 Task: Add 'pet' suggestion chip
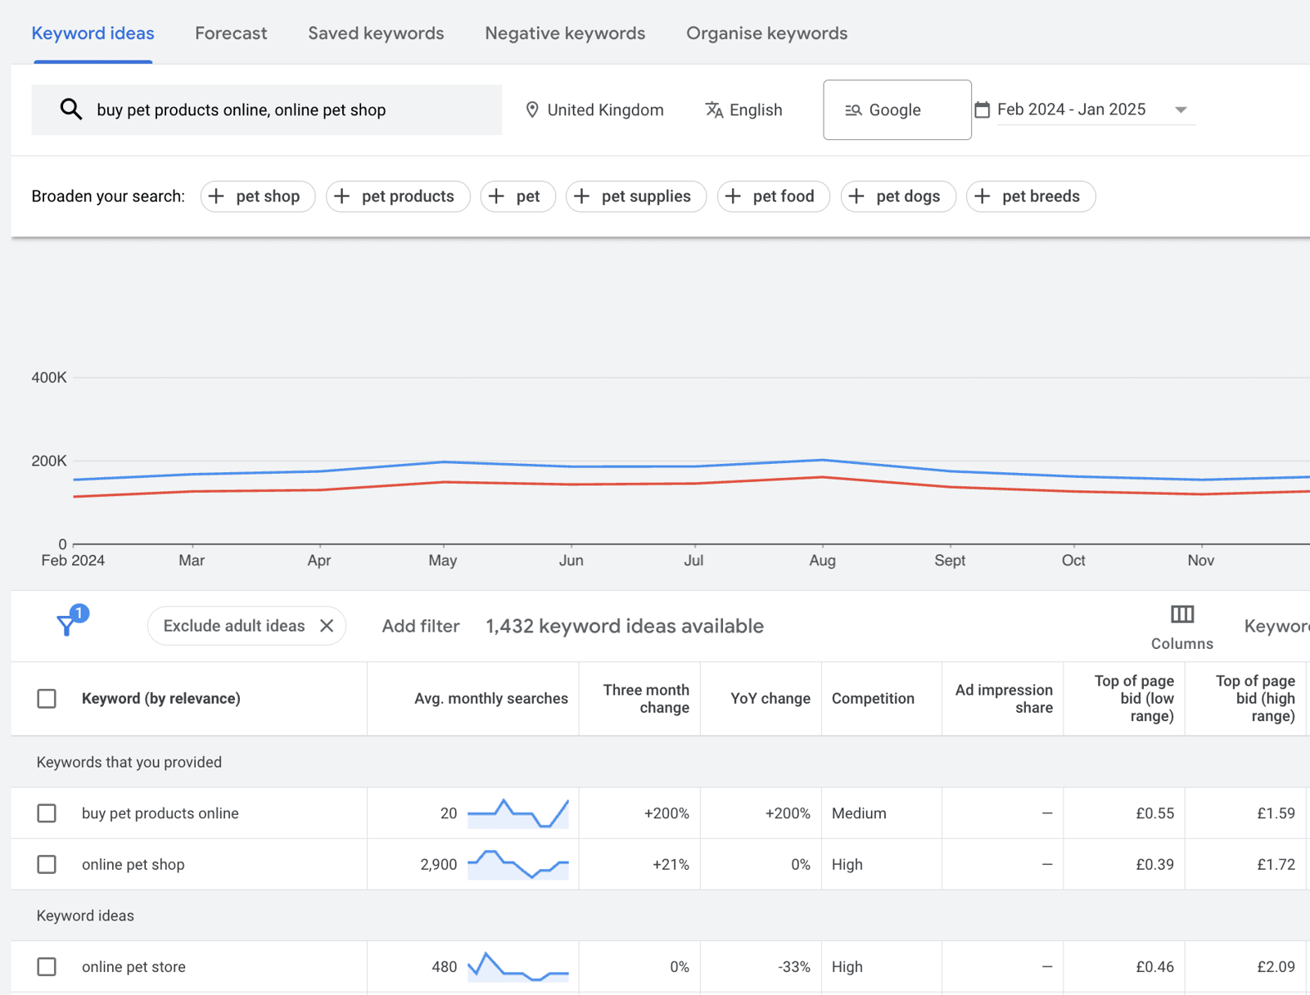[x=518, y=196]
